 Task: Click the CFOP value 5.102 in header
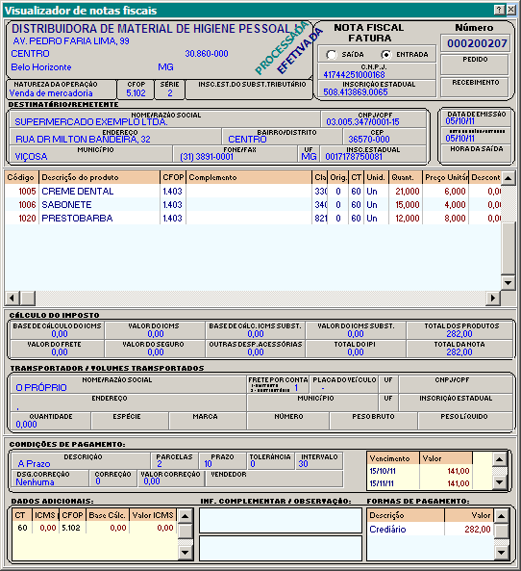[x=136, y=93]
